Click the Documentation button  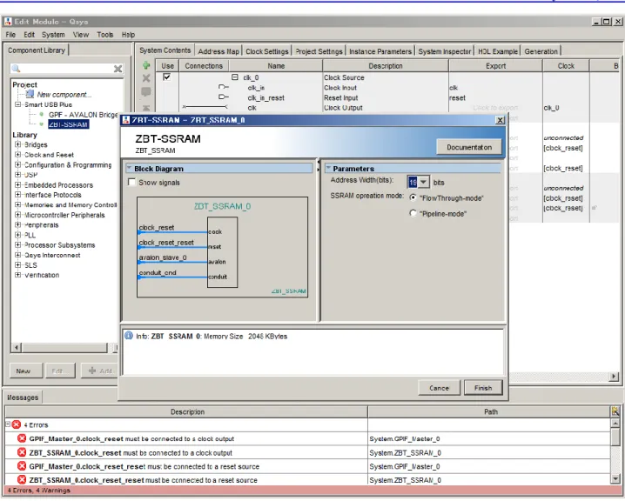click(469, 147)
